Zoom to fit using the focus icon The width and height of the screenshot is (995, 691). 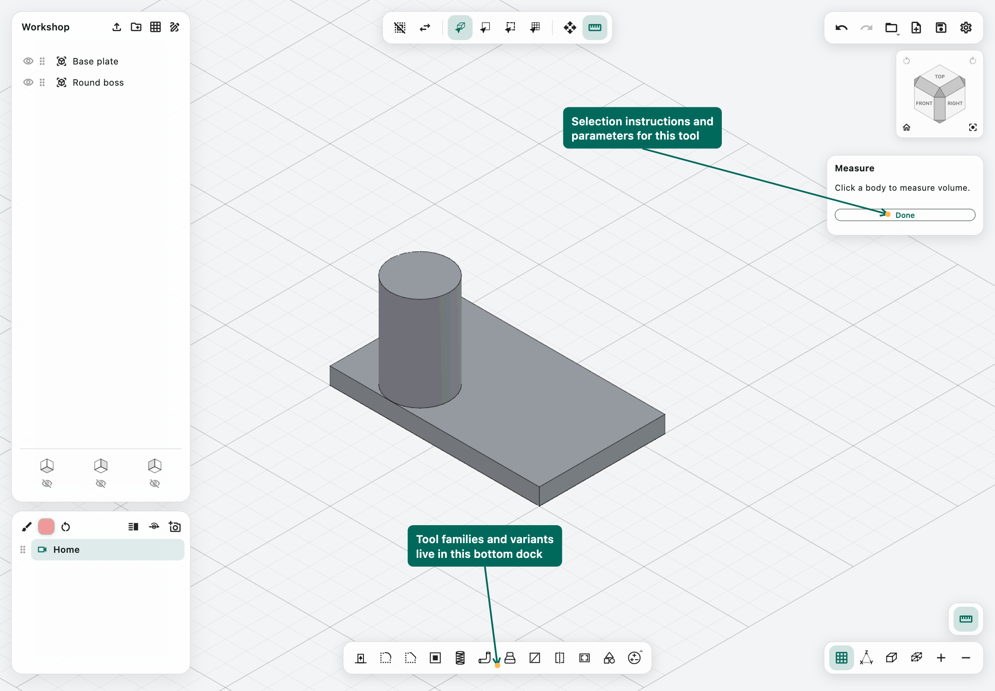(973, 128)
